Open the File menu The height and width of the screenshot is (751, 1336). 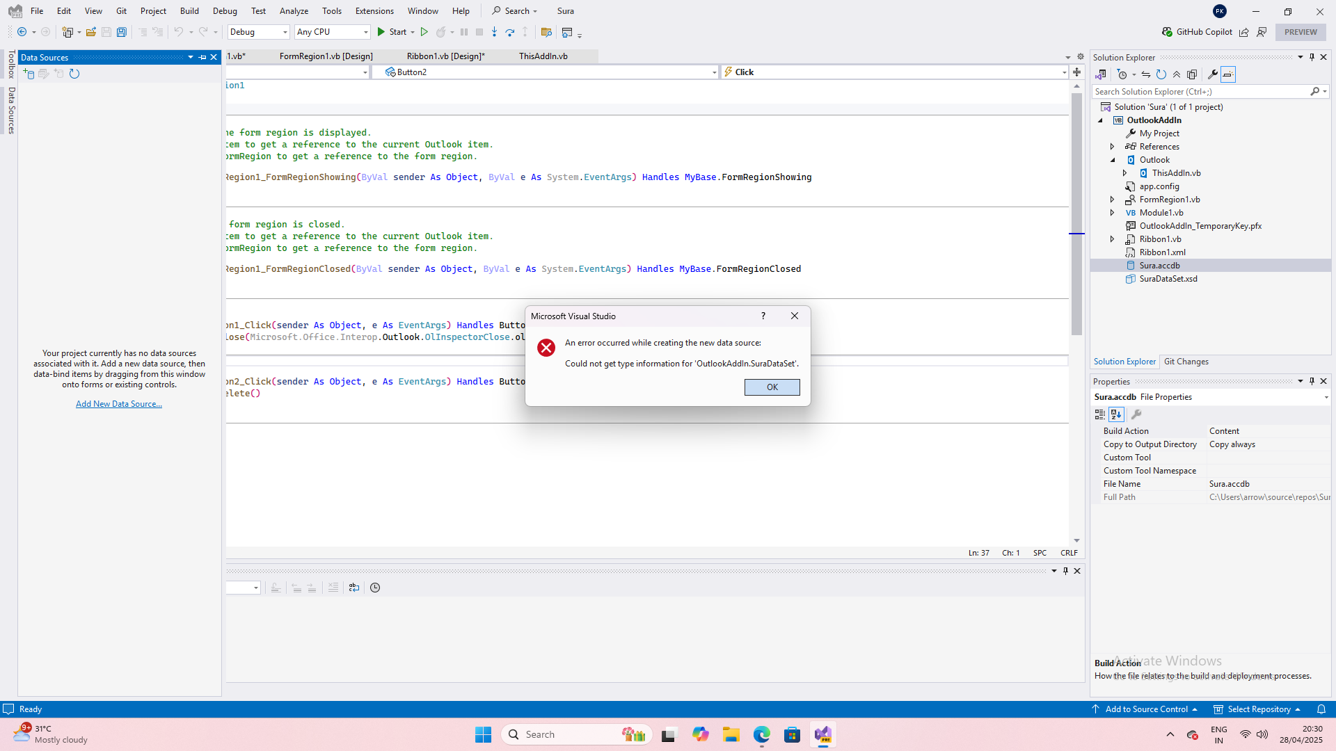point(37,11)
